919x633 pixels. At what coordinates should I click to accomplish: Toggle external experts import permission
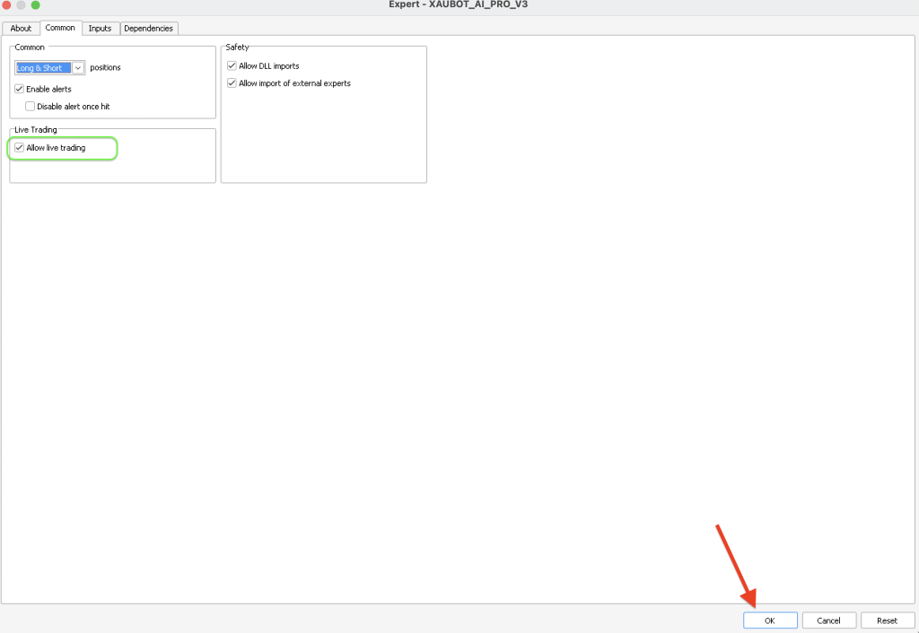(x=232, y=82)
